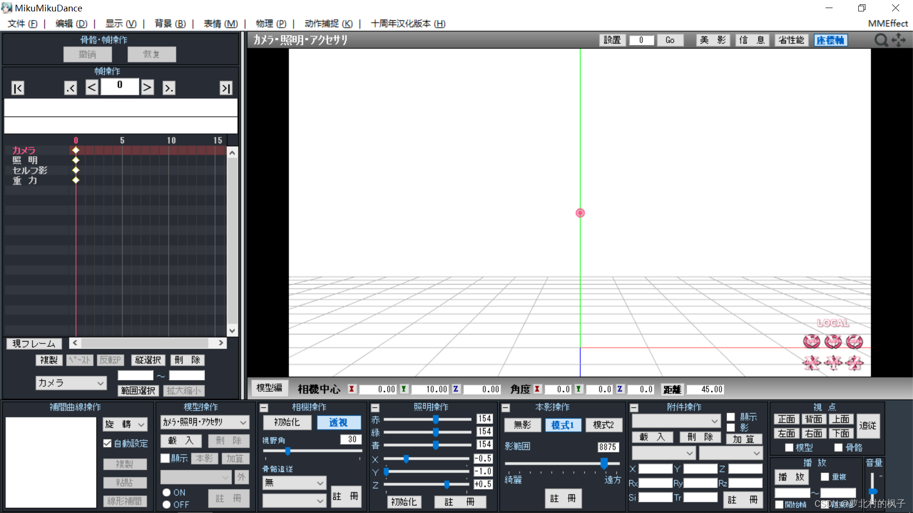913x513 pixels.
Task: Click the angle green Y axis icon
Action: (x=578, y=389)
